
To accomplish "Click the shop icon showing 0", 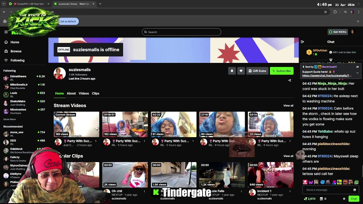I will click(x=323, y=199).
